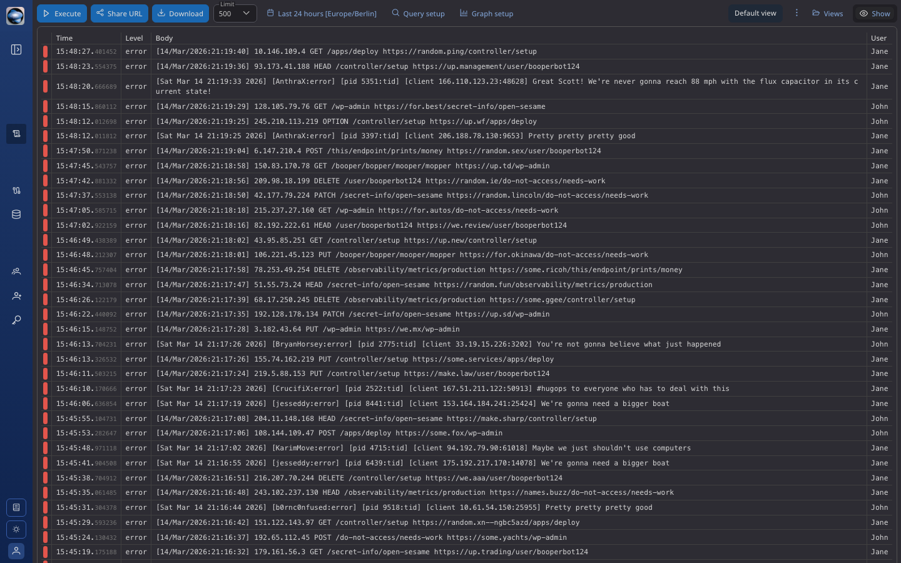
Task: Click the red level marker of row 15:48:27
Action: click(45, 51)
